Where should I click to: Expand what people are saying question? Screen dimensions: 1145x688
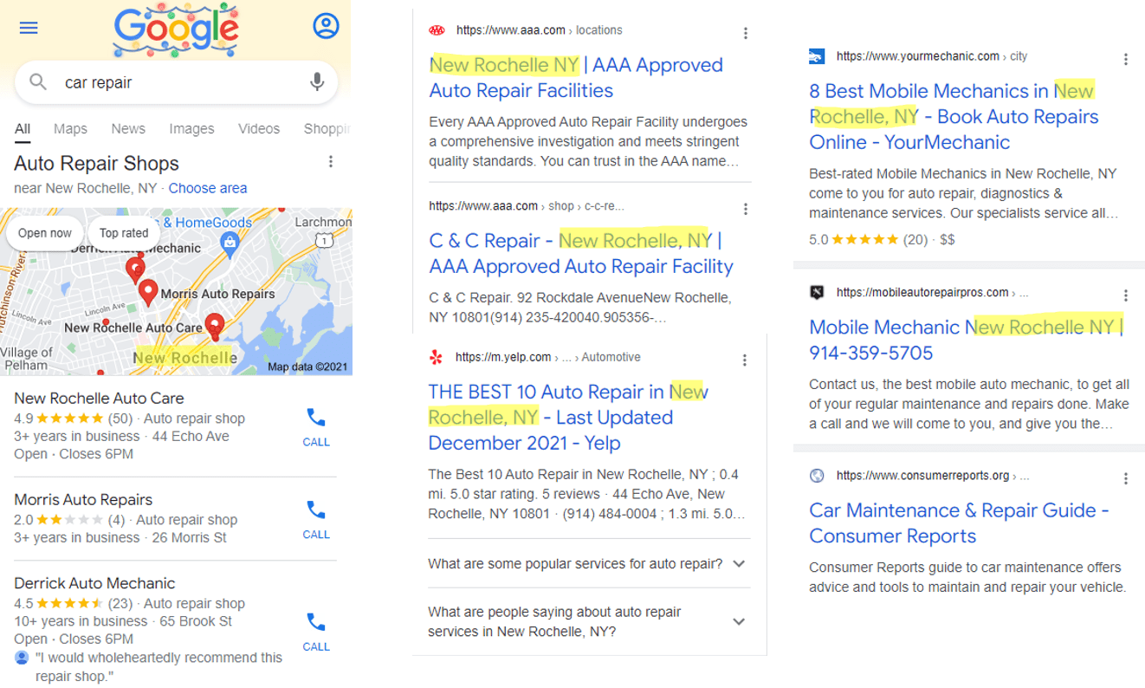[587, 622]
